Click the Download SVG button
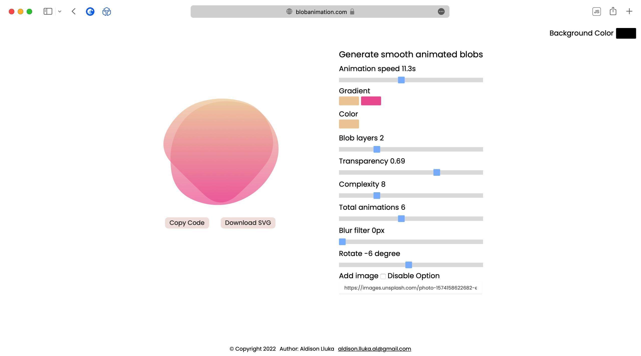This screenshot has height=356, width=641. (248, 223)
